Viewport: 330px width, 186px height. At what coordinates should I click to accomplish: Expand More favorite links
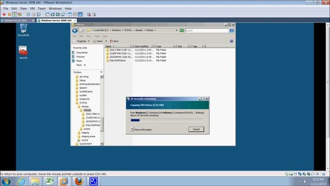click(81, 65)
